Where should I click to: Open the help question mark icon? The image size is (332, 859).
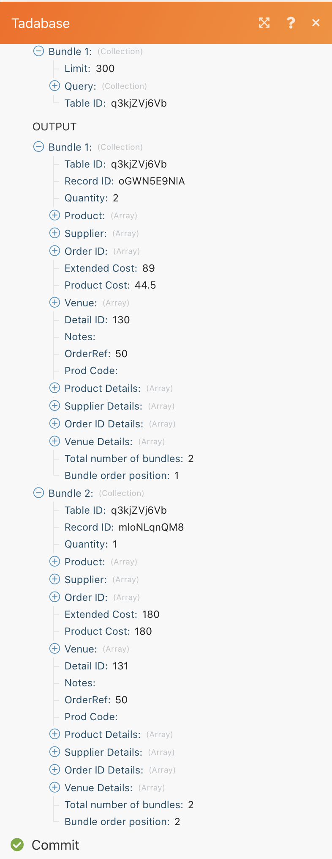[291, 23]
